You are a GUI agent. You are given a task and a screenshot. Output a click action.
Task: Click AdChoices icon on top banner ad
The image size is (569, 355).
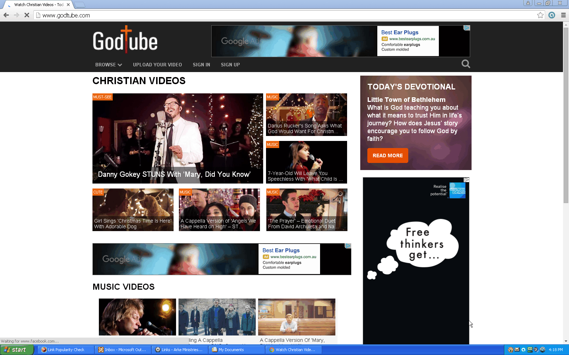point(467,28)
